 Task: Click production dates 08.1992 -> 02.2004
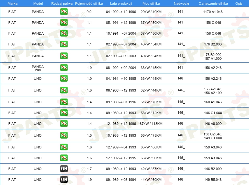click(x=121, y=68)
